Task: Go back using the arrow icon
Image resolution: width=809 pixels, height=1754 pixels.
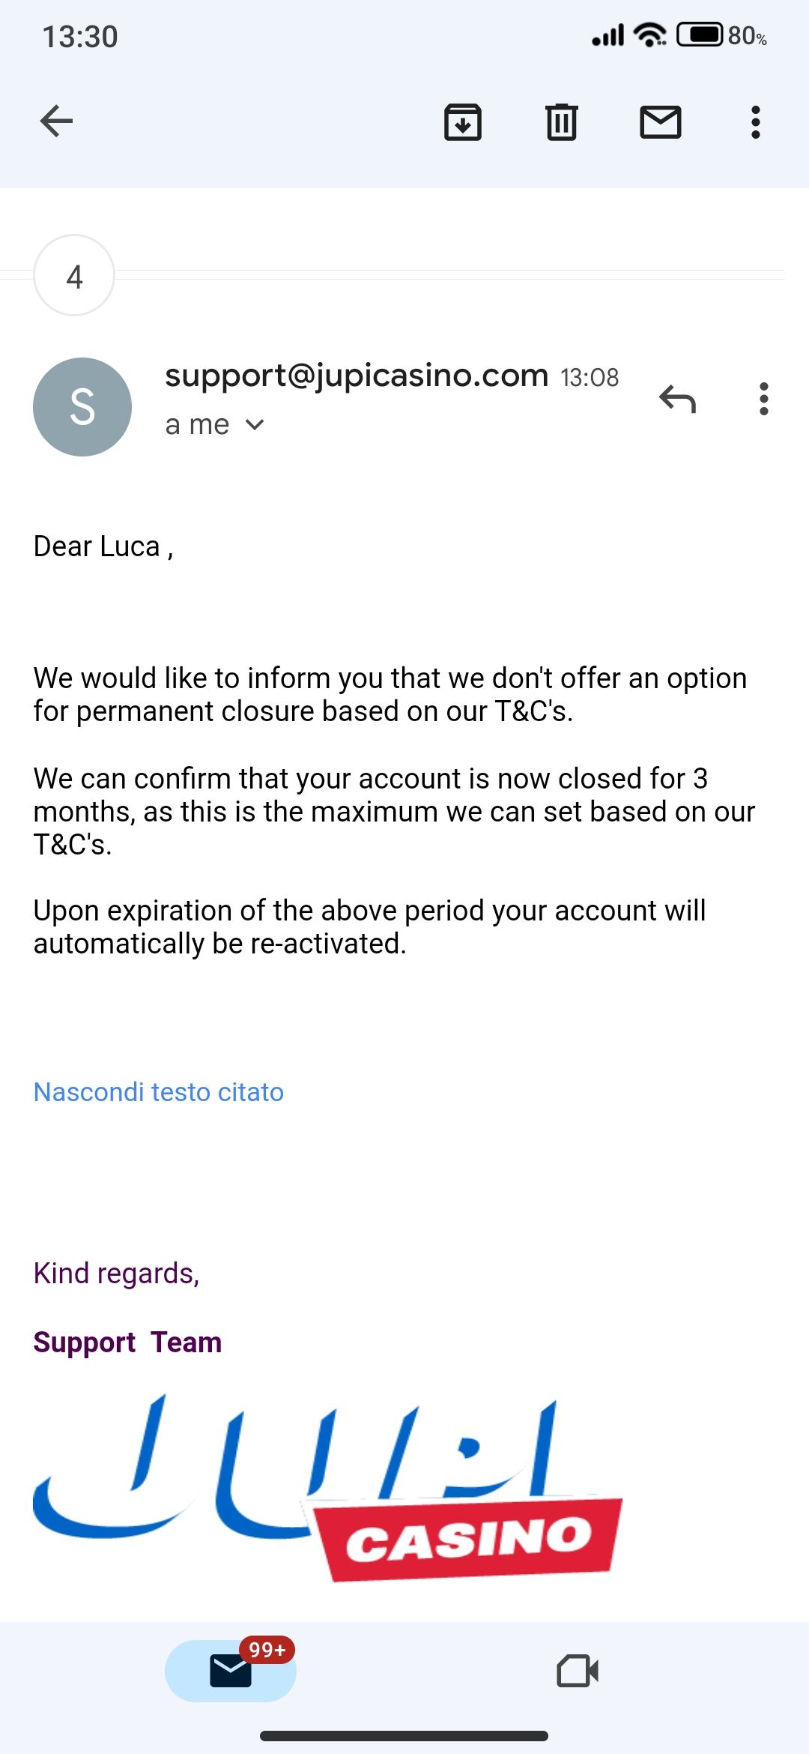Action: 56,121
